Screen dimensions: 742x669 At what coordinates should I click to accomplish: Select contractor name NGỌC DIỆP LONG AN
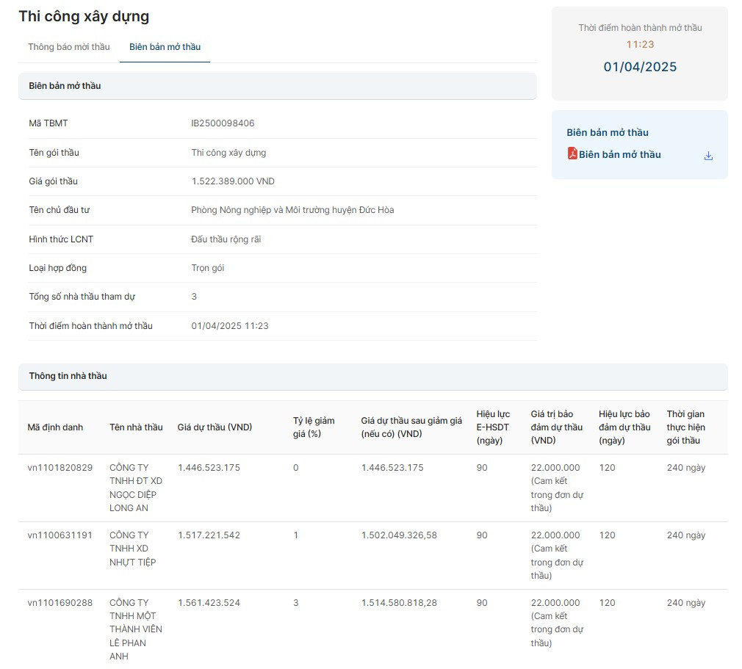point(136,488)
